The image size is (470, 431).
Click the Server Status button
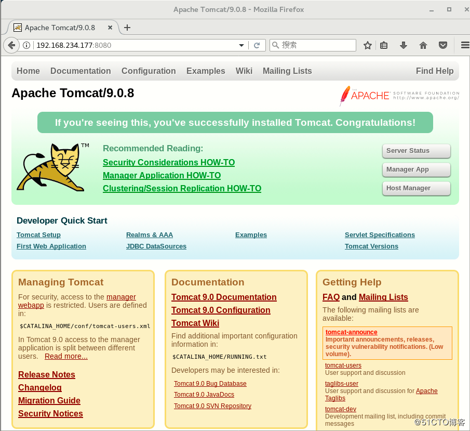click(x=417, y=151)
